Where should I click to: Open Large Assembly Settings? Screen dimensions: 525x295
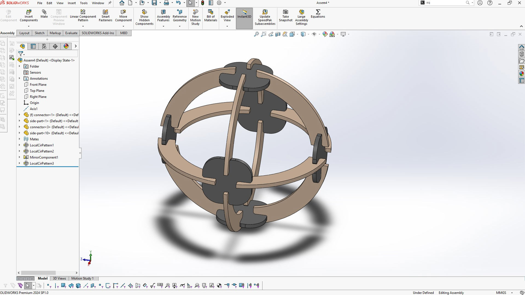[x=301, y=17]
